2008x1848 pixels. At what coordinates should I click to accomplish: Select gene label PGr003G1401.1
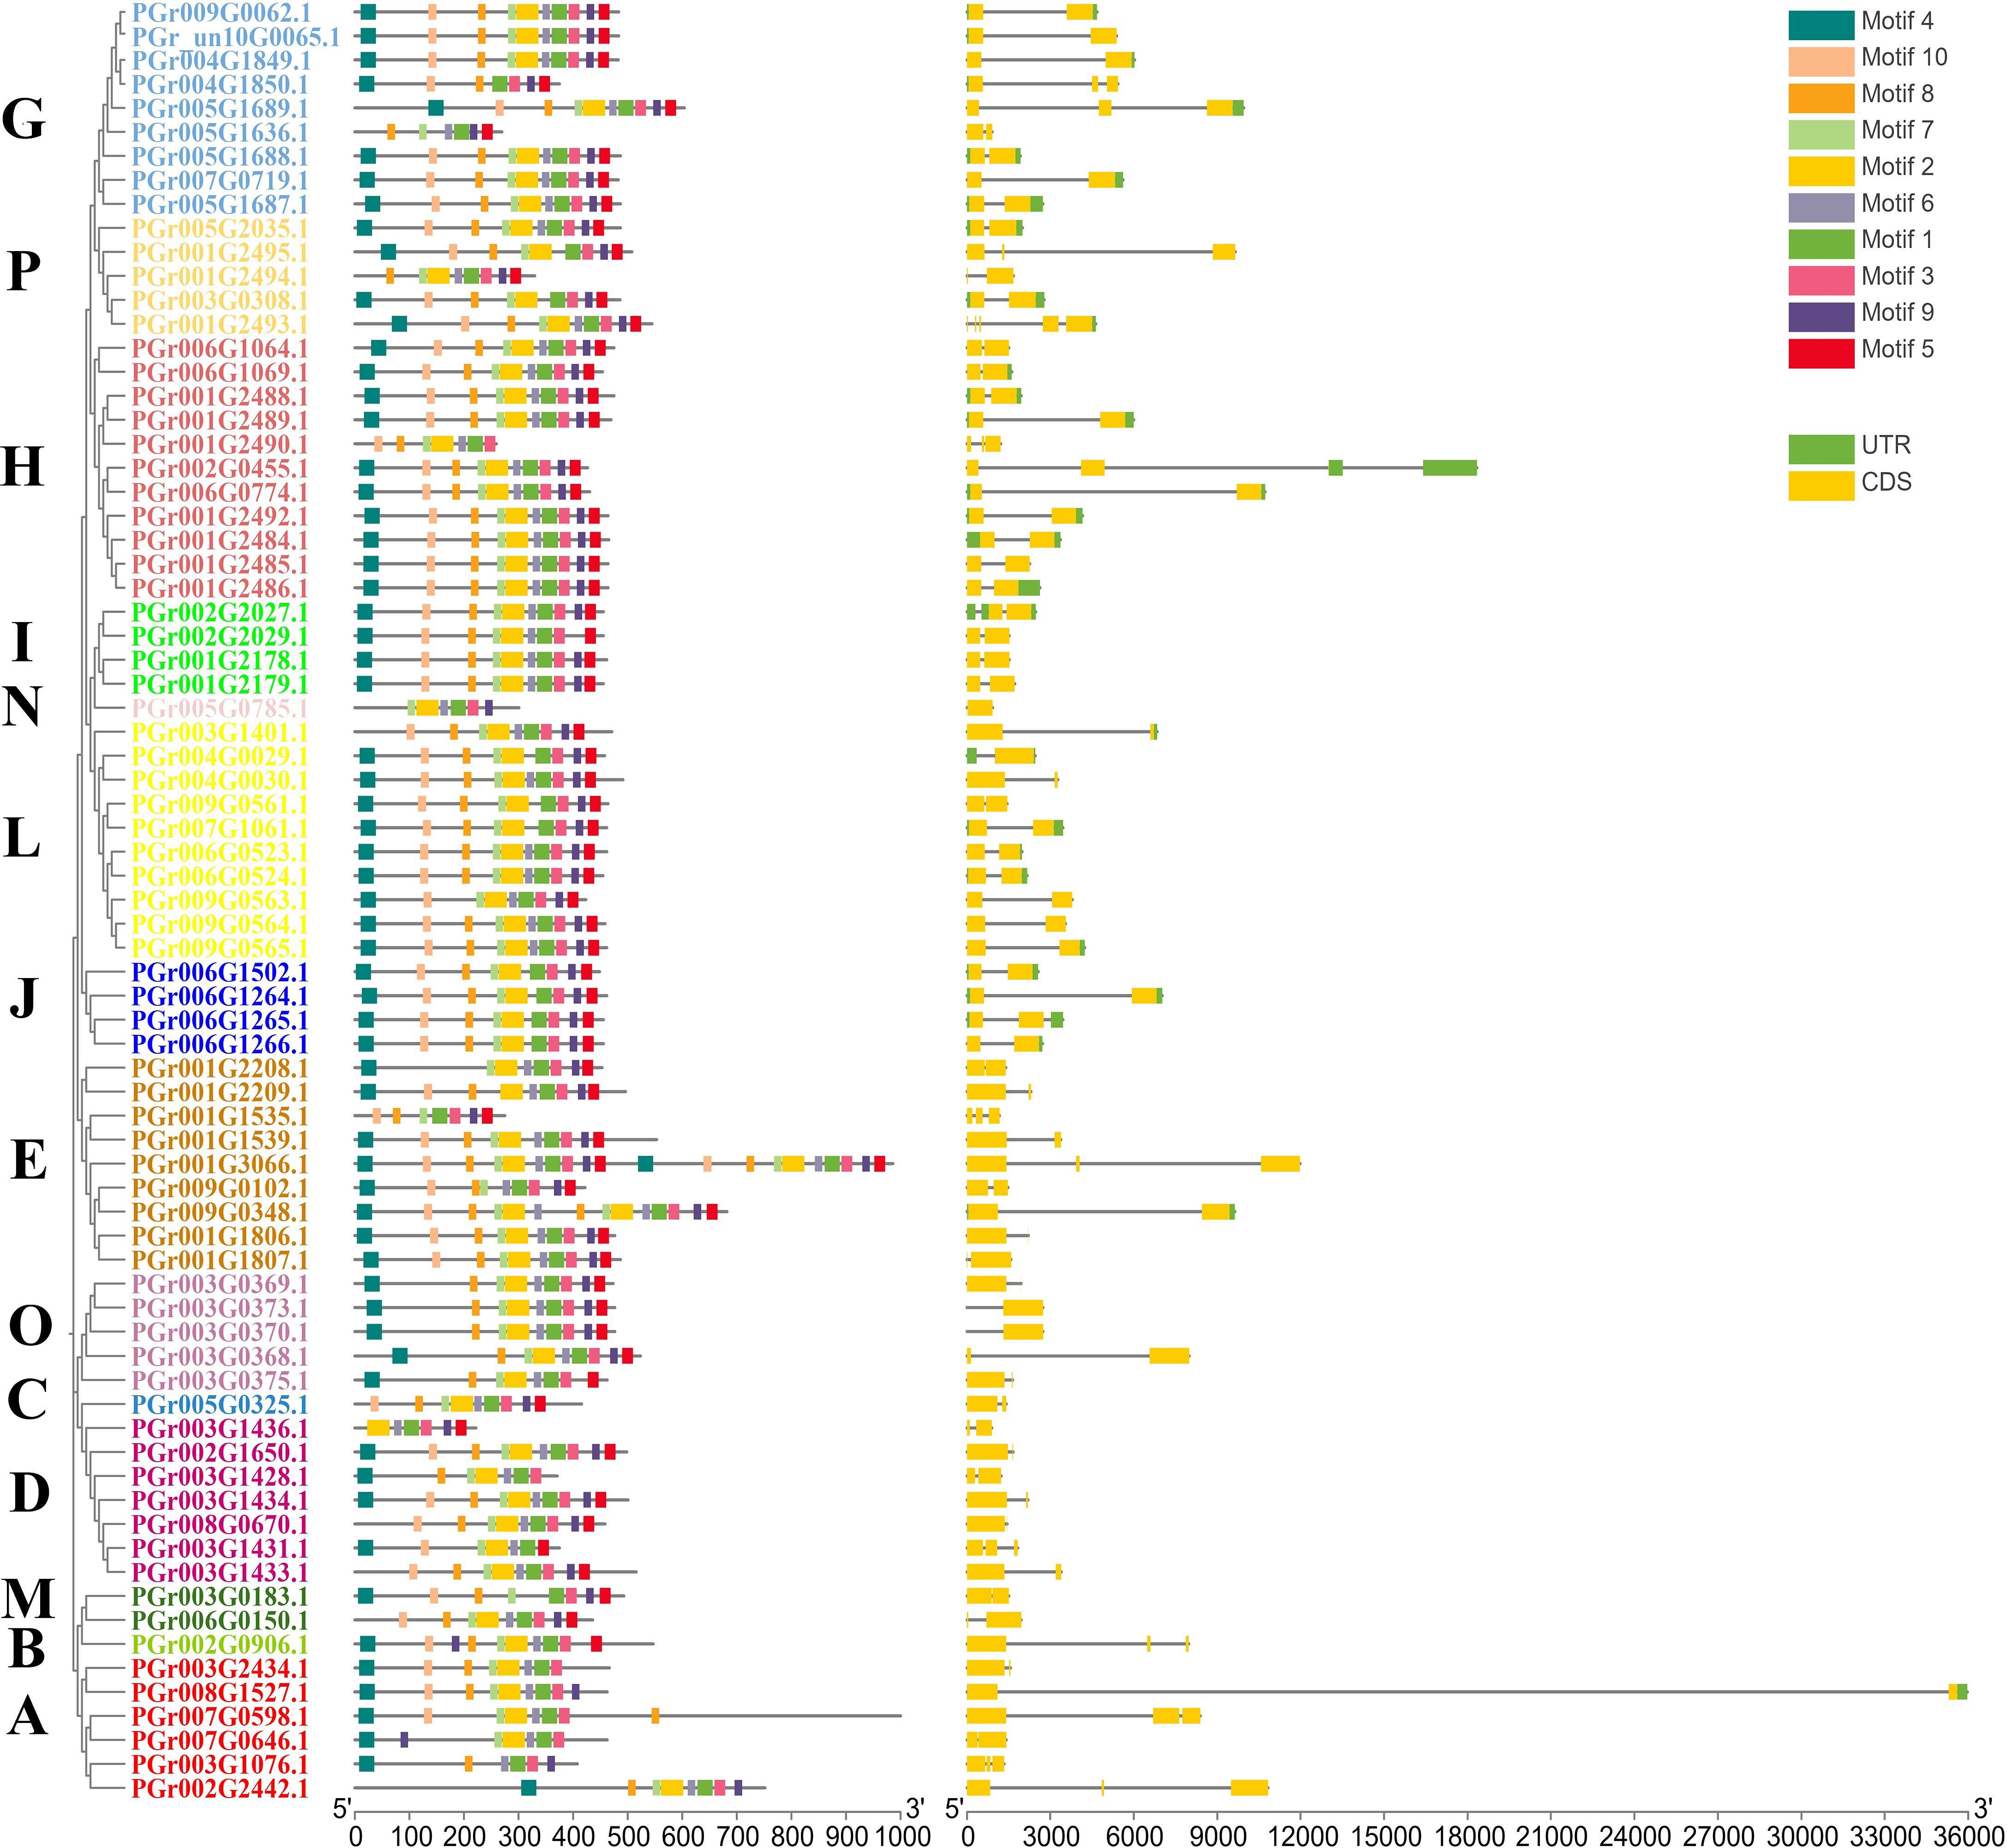220,733
